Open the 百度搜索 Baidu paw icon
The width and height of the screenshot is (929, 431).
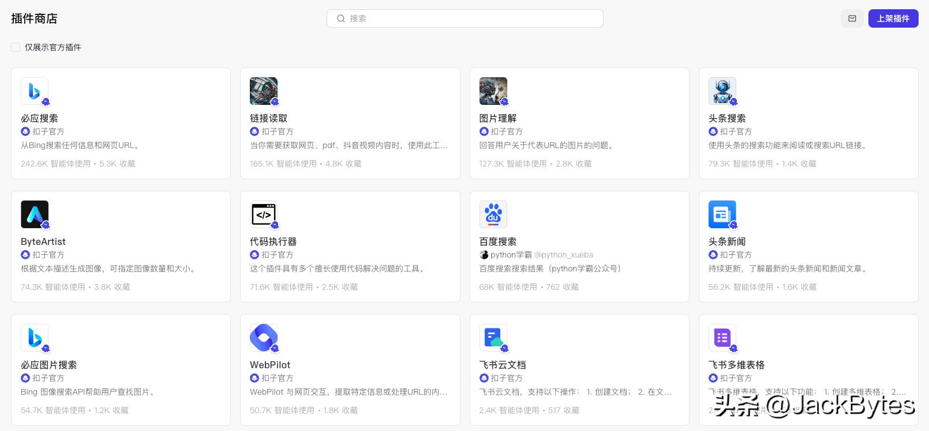(x=493, y=214)
